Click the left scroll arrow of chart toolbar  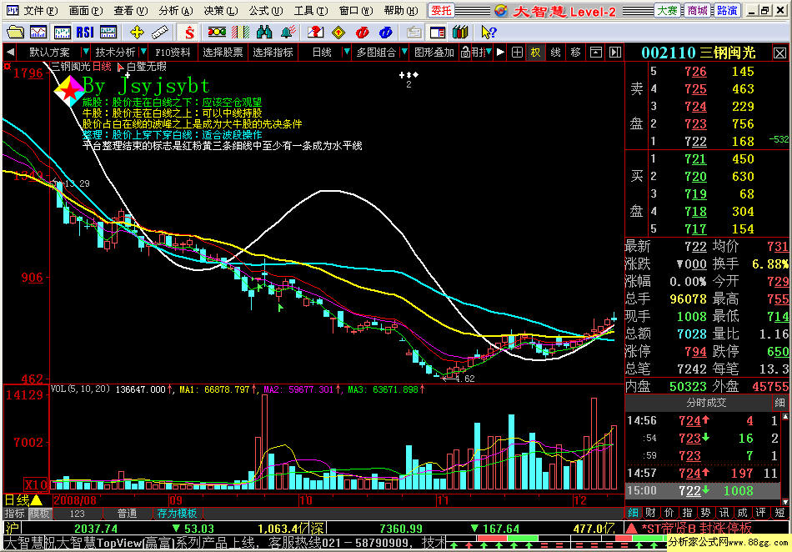point(10,52)
